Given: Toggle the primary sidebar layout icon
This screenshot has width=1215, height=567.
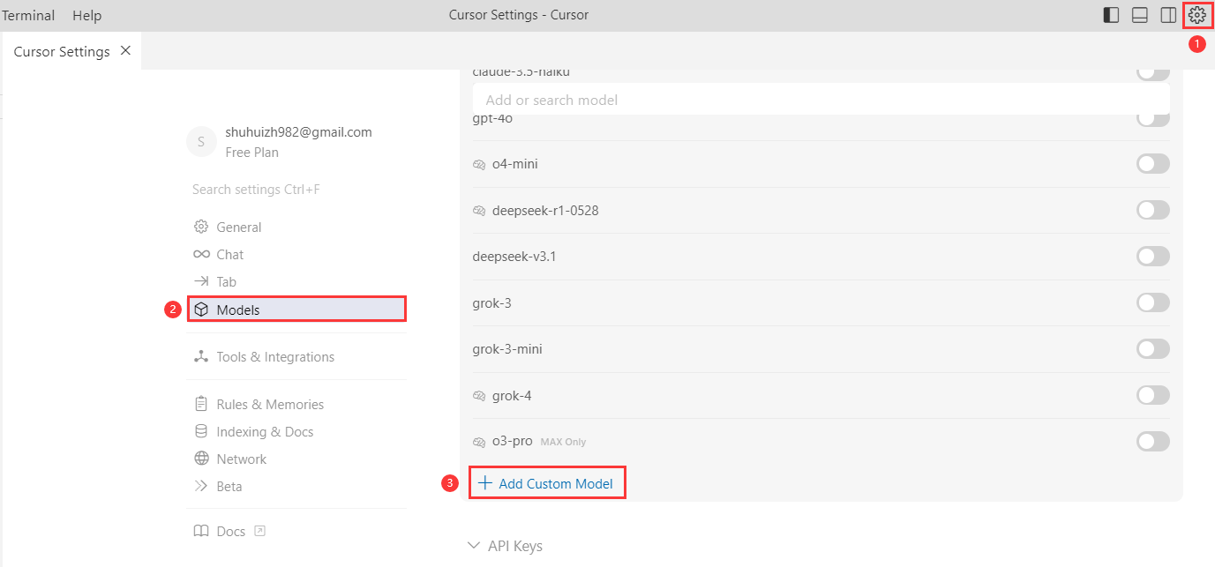Looking at the screenshot, I should tap(1112, 15).
